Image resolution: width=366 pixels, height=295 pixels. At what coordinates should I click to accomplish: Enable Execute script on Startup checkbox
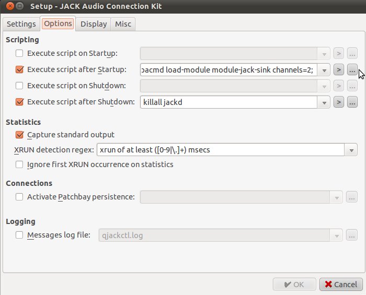pos(19,53)
